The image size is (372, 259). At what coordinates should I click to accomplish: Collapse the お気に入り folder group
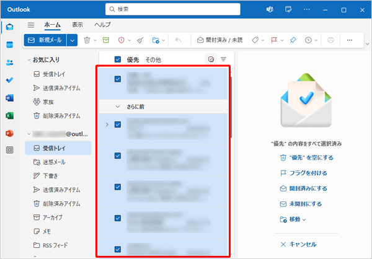pos(29,59)
